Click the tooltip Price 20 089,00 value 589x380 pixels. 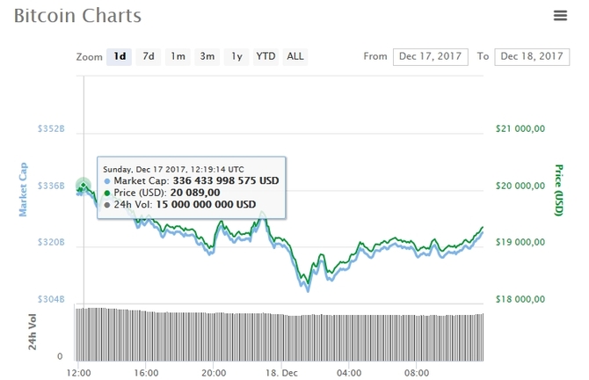coord(195,193)
